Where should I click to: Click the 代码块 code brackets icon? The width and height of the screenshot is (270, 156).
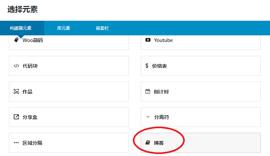(x=16, y=66)
